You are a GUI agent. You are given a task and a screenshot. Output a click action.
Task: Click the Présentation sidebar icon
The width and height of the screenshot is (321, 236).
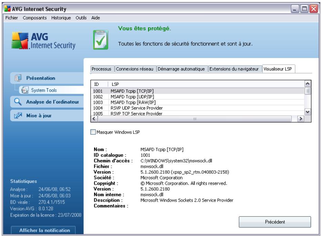click(18, 78)
